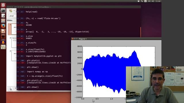
Task: Open the network connections indicator
Action: point(142,1)
